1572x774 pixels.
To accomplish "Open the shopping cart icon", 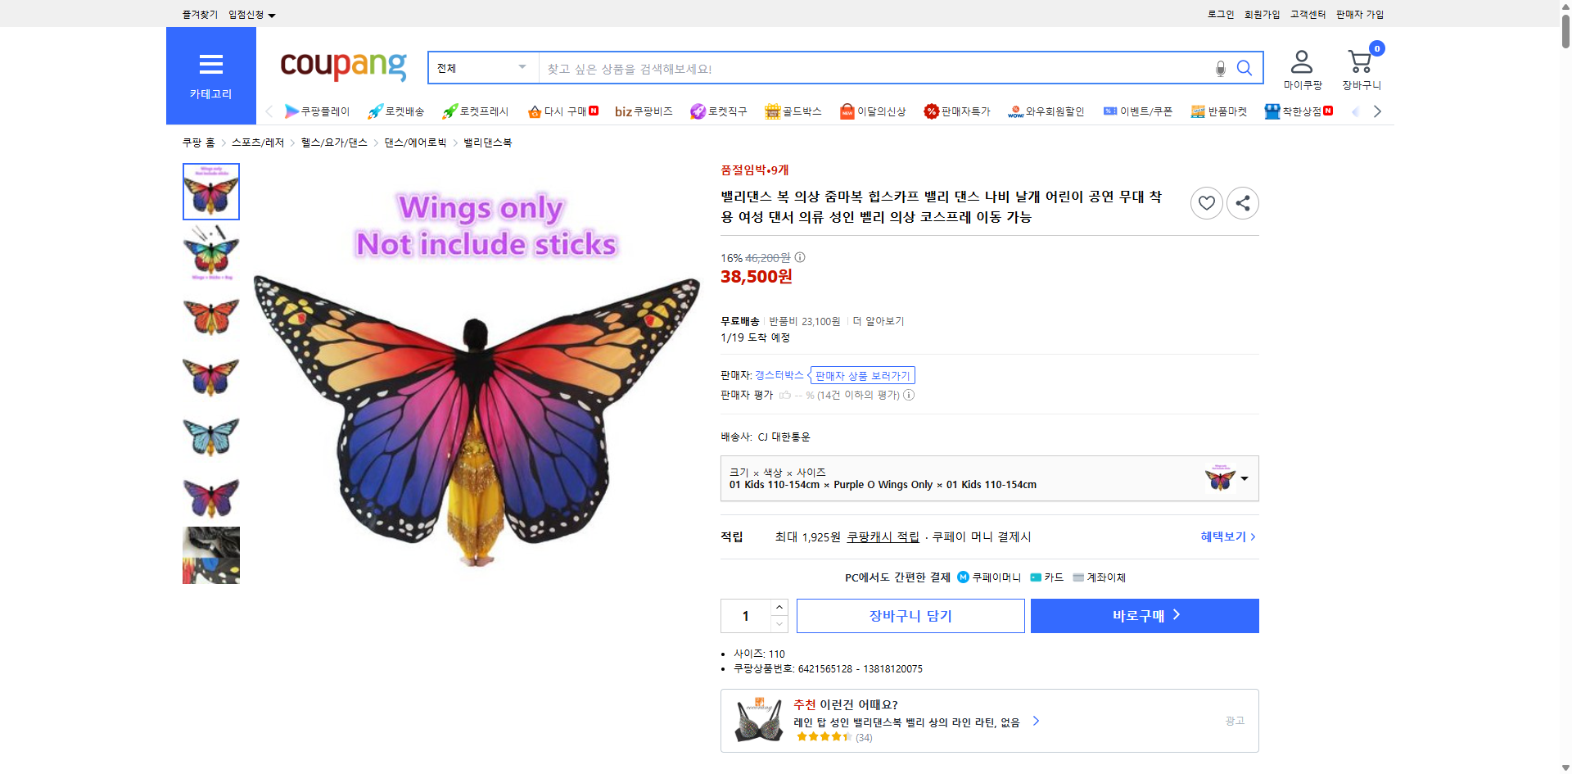I will click(1359, 60).
